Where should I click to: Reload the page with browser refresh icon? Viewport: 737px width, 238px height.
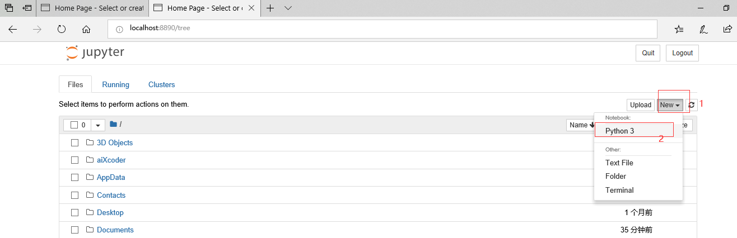[x=62, y=29]
